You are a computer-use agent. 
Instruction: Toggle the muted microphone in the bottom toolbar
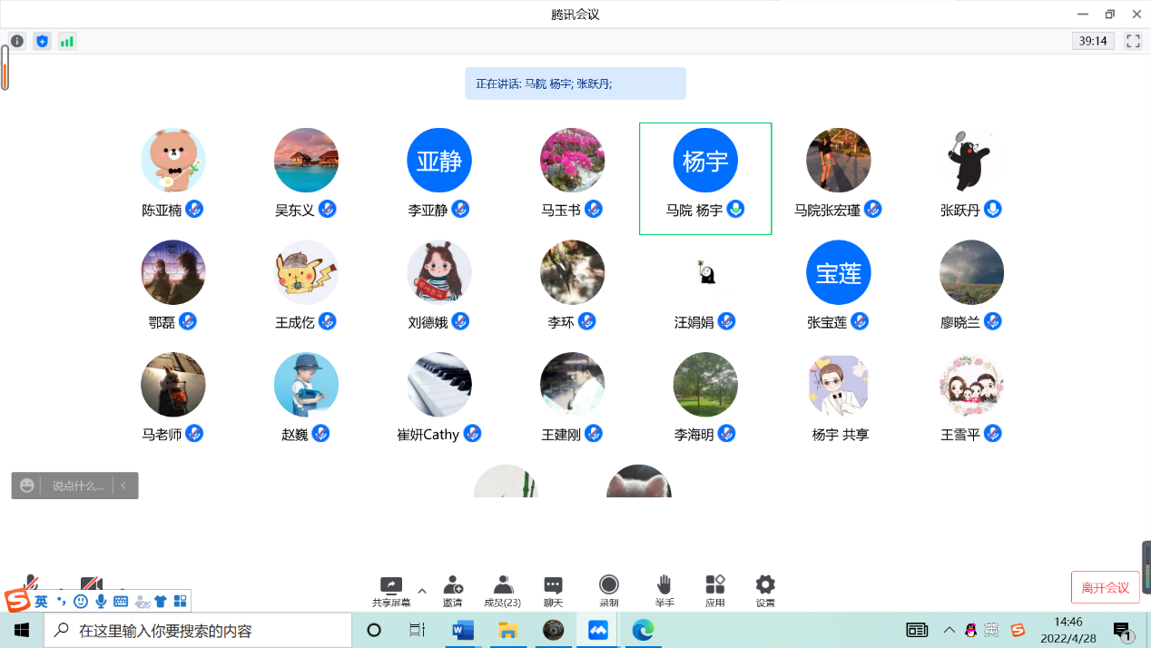(x=31, y=581)
